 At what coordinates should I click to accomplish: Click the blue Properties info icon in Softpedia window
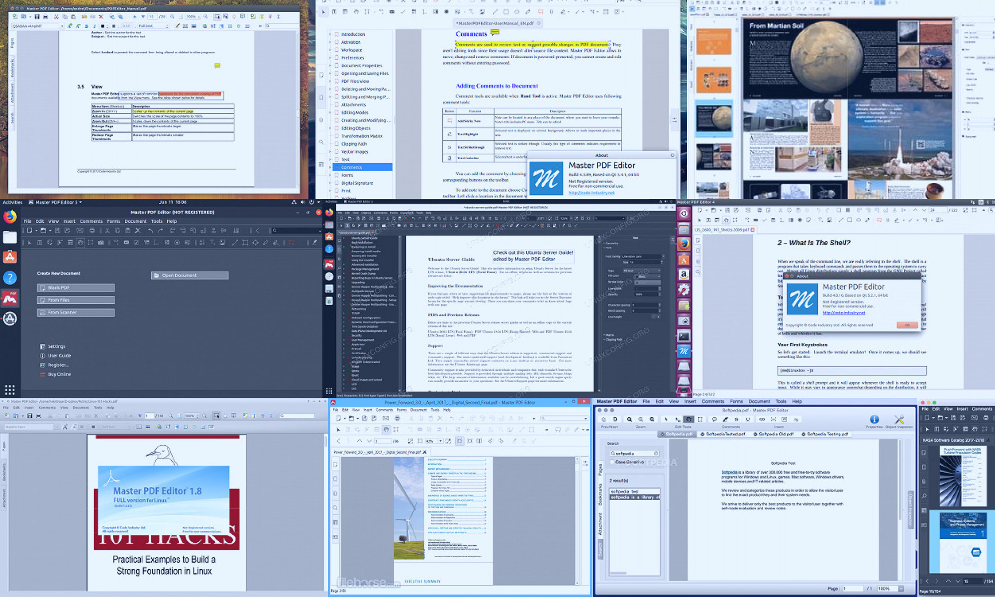pyautogui.click(x=874, y=419)
